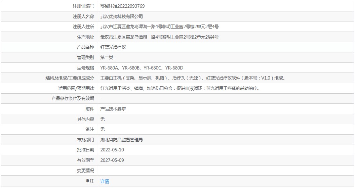Image resolution: width=356 pixels, height=188 pixels.
Task: Select expiry date 2027-05-09
Action: pos(112,160)
